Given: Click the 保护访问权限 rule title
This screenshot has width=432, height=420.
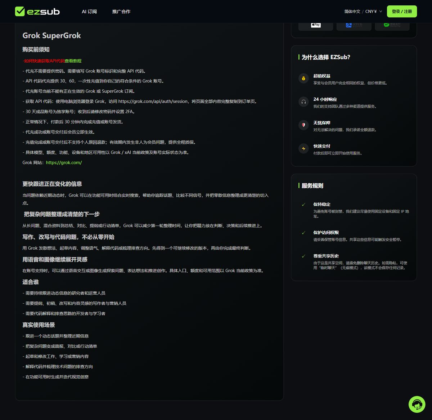Looking at the screenshot, I should [x=326, y=232].
